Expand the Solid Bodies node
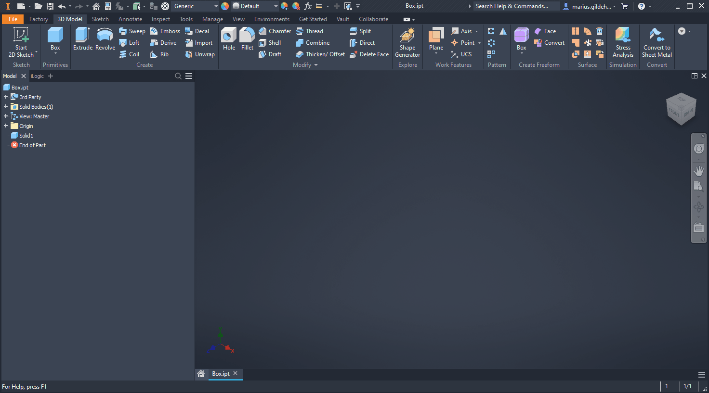Screen dimensions: 709x393 6,106
